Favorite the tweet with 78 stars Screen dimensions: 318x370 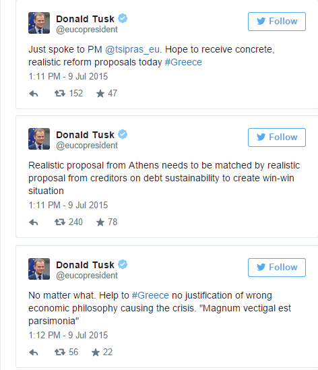(x=100, y=222)
